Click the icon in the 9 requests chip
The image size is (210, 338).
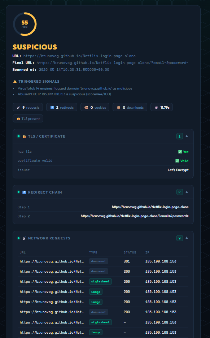point(18,107)
